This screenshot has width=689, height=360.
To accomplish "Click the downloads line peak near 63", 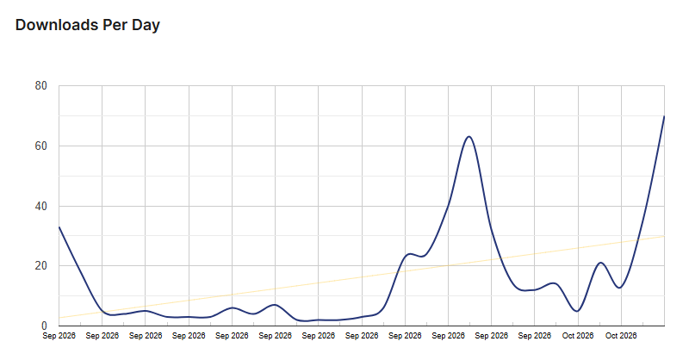I will click(x=469, y=137).
